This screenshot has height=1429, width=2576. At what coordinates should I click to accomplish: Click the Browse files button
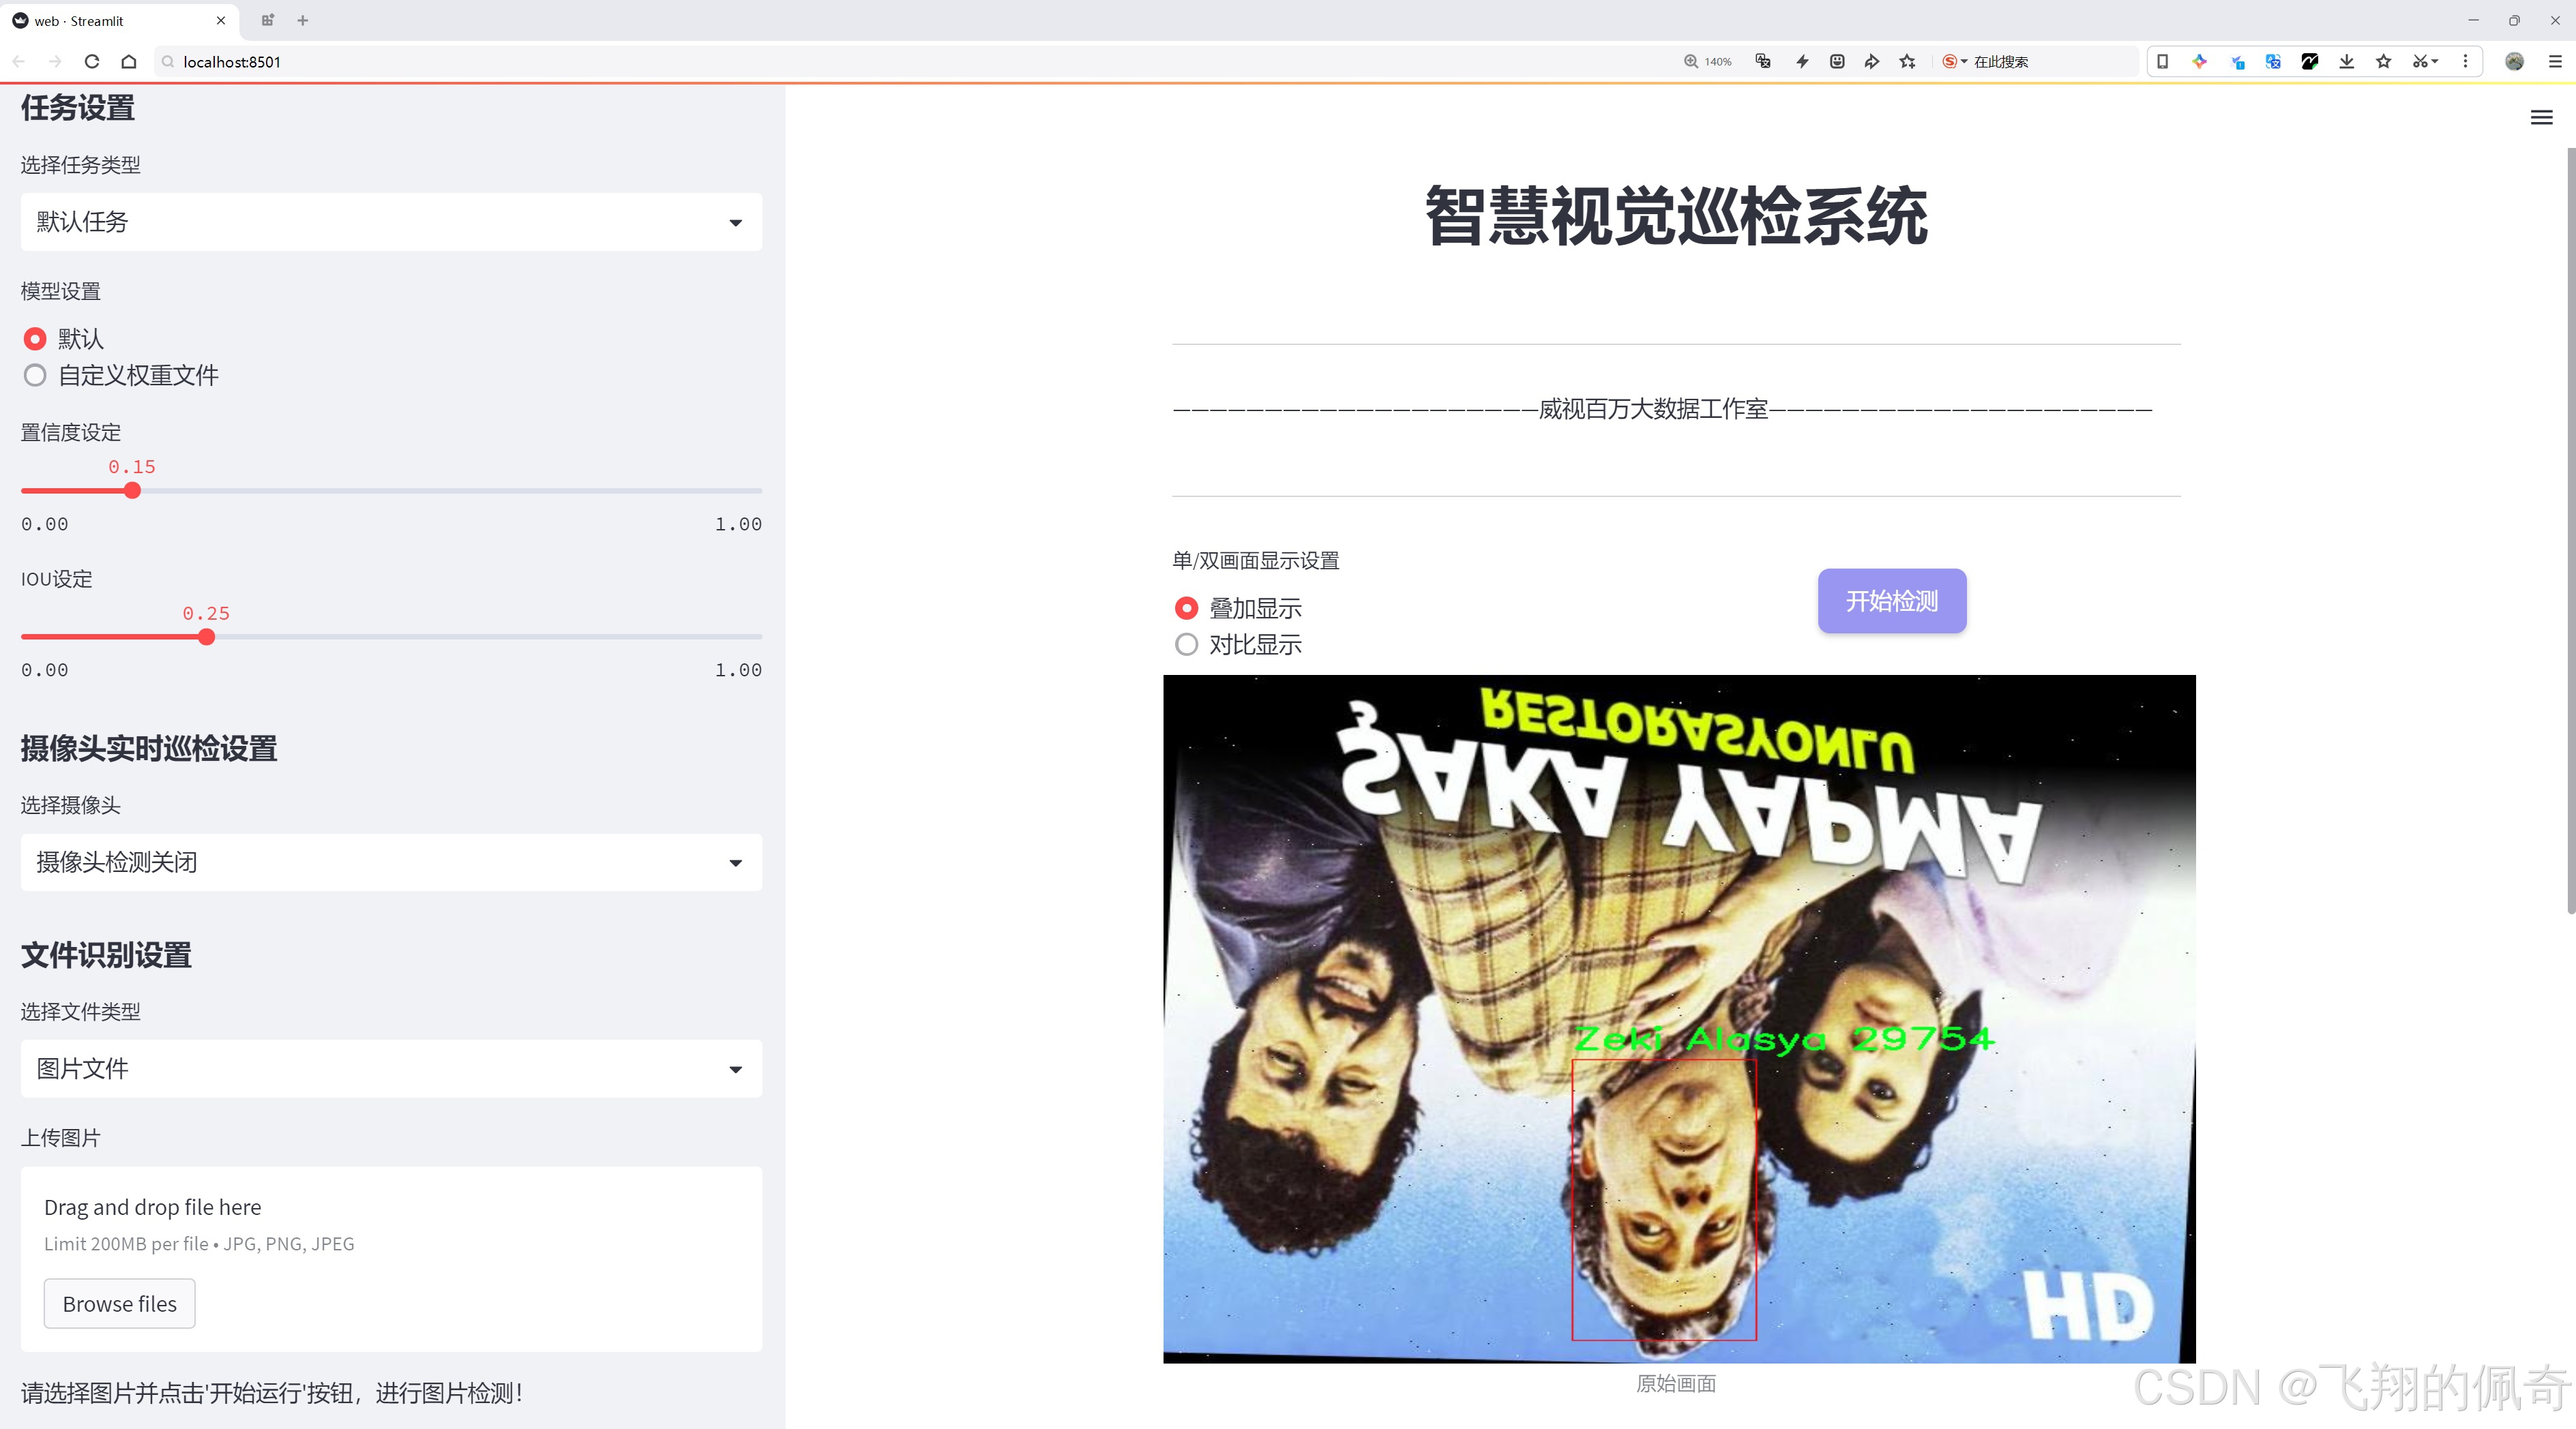pyautogui.click(x=119, y=1304)
